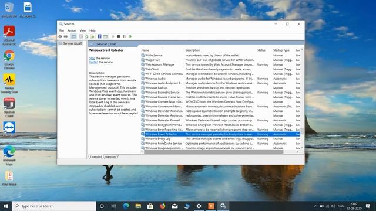The image size is (376, 211).
Task: Open Firefox from the taskbar
Action: (x=162, y=206)
